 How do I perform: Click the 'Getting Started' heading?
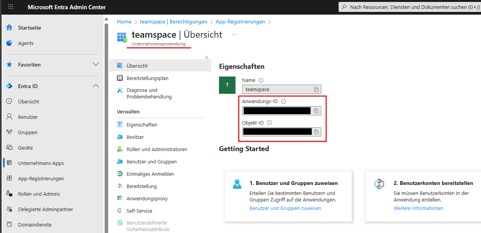tap(244, 149)
